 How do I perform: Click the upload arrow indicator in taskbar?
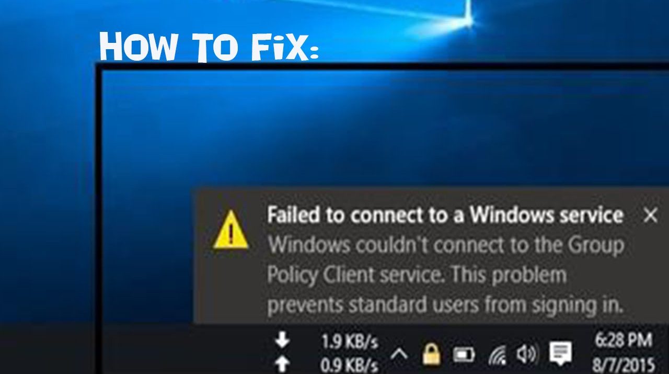pos(282,364)
